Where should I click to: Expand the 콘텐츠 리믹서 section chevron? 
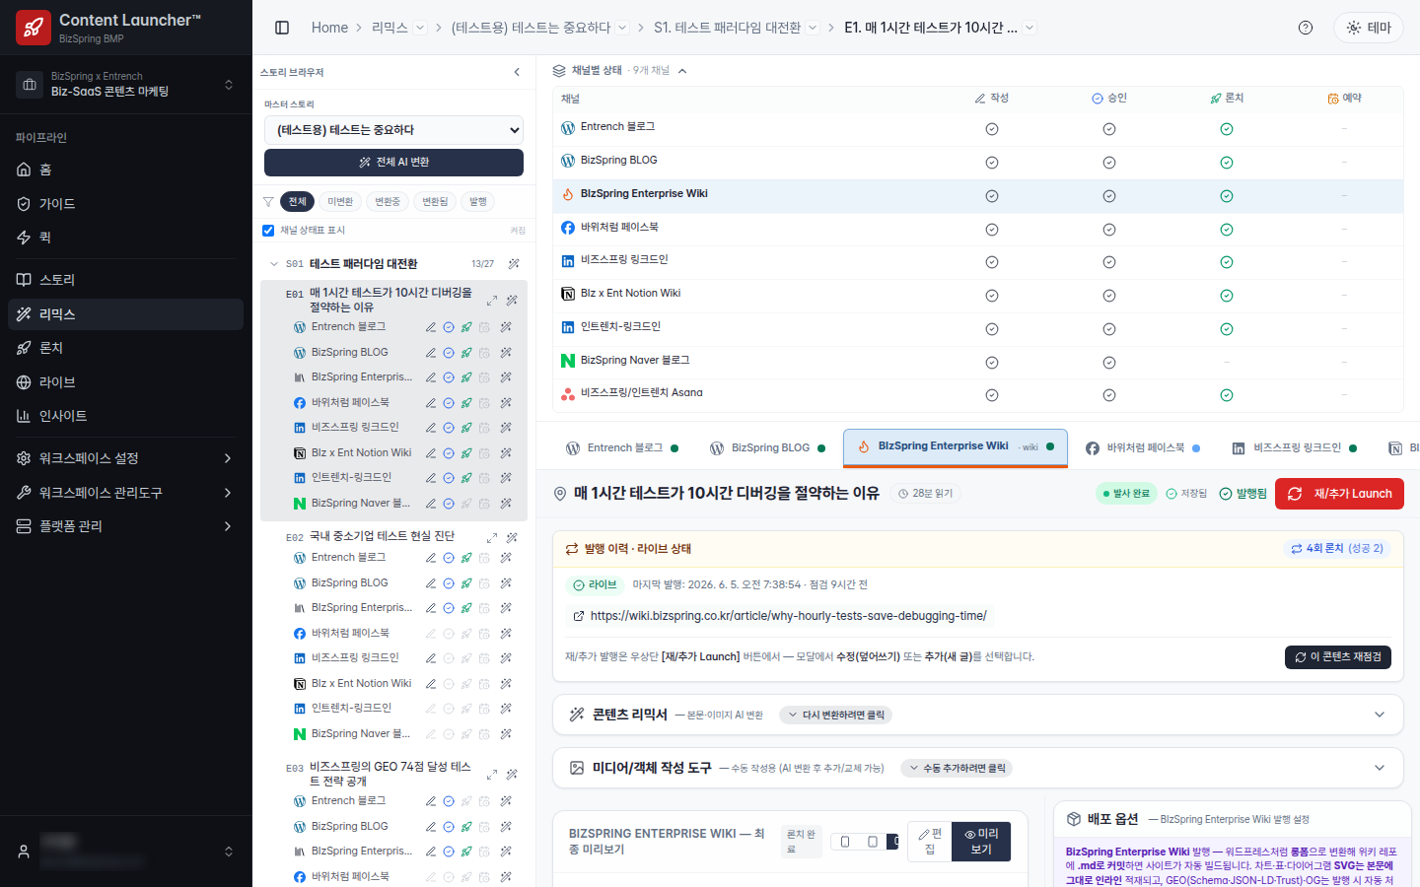1380,715
